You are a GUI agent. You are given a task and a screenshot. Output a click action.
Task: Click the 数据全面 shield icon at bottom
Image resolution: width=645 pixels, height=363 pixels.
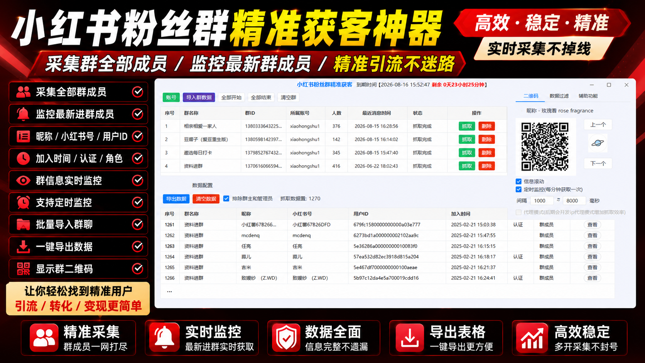point(286,338)
